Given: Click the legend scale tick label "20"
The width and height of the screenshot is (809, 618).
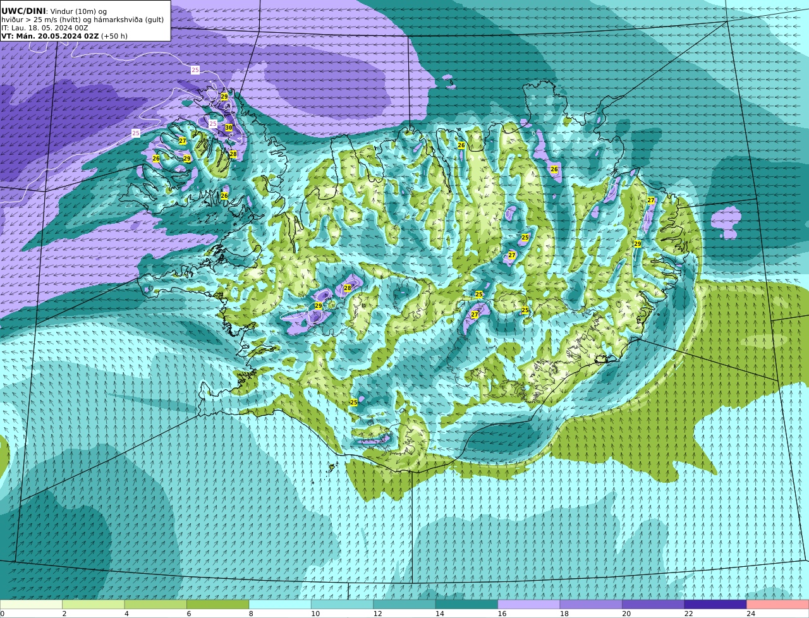Looking at the screenshot, I should [x=626, y=614].
